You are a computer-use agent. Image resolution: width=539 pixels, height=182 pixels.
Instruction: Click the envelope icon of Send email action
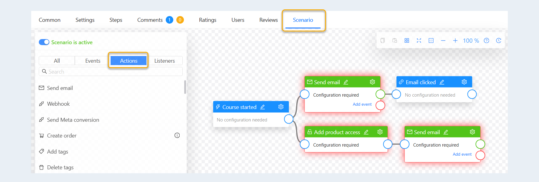click(x=42, y=88)
